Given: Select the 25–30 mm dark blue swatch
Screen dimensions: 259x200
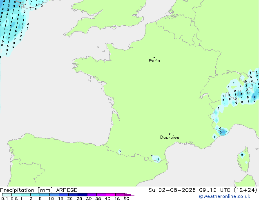Looking at the screenshot, I should click(x=82, y=195).
